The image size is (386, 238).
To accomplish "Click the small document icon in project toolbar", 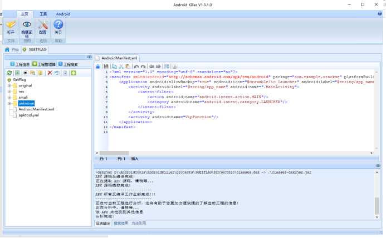I will 65,73.
